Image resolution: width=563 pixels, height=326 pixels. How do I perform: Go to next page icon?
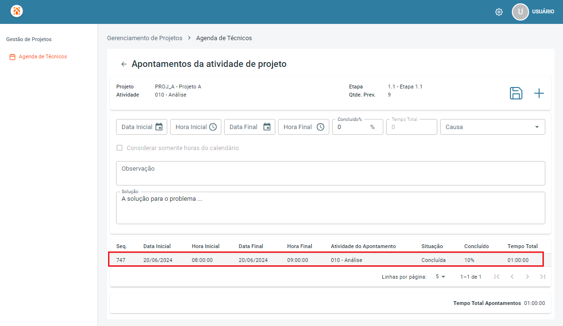pyautogui.click(x=527, y=277)
